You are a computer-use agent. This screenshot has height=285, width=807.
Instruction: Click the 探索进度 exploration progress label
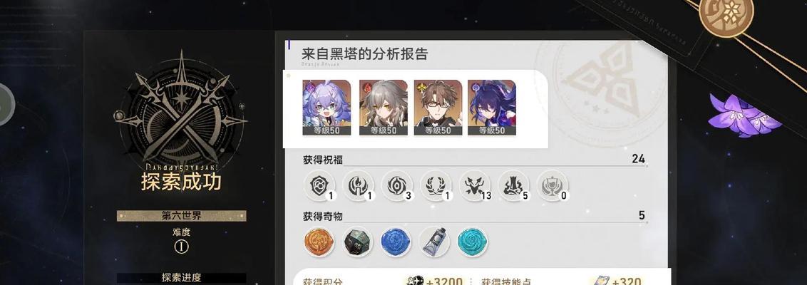tap(181, 278)
